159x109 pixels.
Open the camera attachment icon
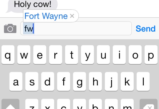click(x=10, y=28)
